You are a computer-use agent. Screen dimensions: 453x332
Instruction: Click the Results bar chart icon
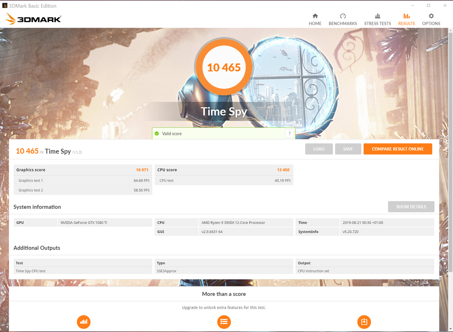[x=406, y=16]
